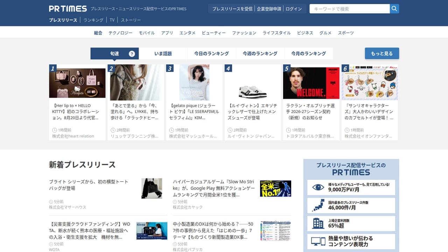Open the 【ルイ·ヴィトン】エキゾチックレザー headline

[252, 112]
